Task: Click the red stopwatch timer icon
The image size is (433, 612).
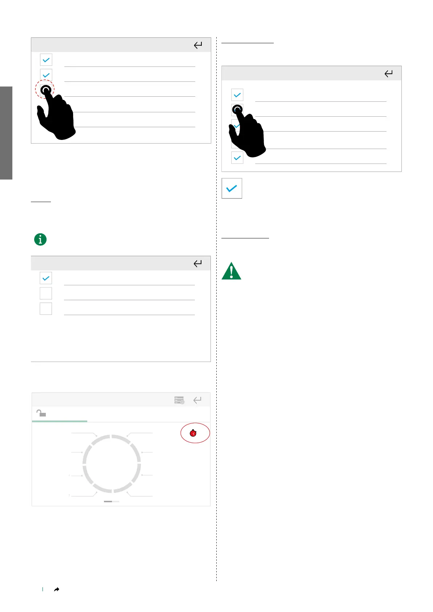Action: click(193, 433)
